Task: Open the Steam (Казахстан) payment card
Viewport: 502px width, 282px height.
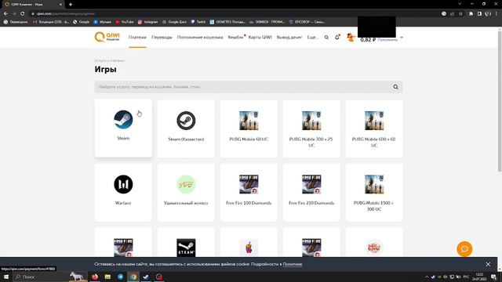Action: click(186, 128)
